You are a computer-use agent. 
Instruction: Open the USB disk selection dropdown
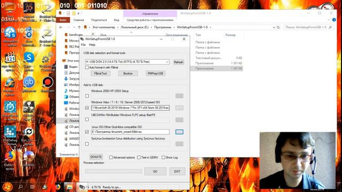point(167,62)
